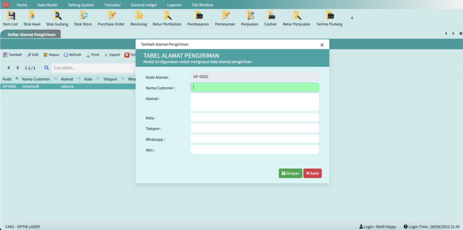The width and height of the screenshot is (463, 230).
Task: Open the Item List toolbar icon
Action: (x=10, y=19)
